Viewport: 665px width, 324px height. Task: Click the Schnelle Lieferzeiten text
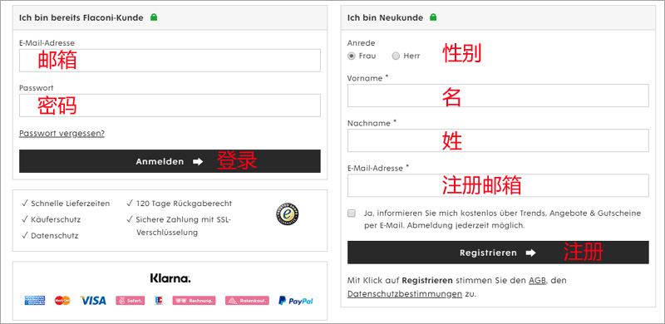[x=71, y=204]
